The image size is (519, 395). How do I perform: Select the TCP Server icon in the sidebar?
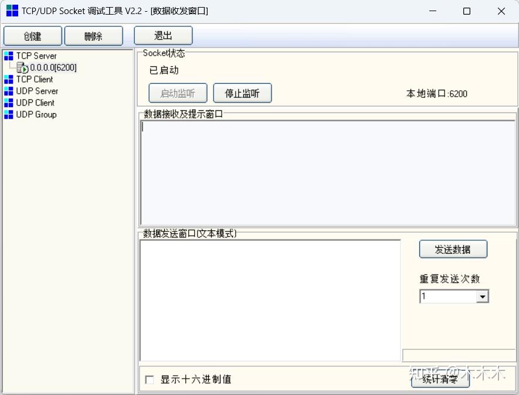click(x=8, y=56)
